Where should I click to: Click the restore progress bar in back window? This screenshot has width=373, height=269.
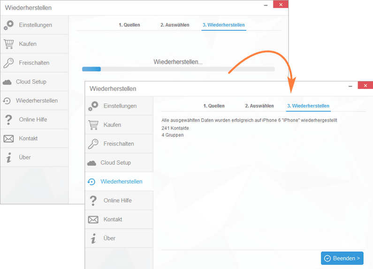point(178,69)
